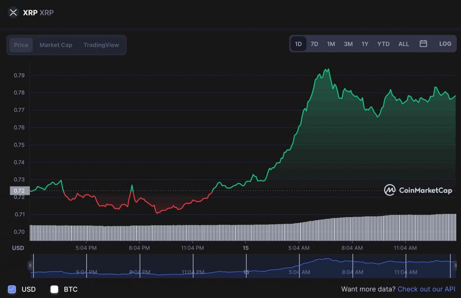Choose the 1Y time range
461x298 pixels.
click(x=365, y=44)
